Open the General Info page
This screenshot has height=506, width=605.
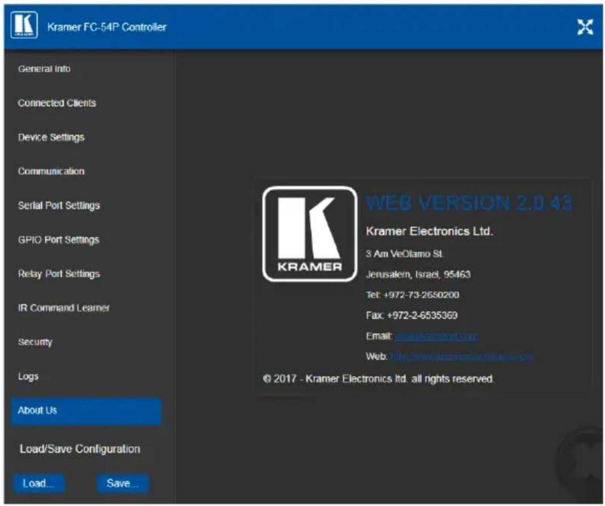coord(44,69)
